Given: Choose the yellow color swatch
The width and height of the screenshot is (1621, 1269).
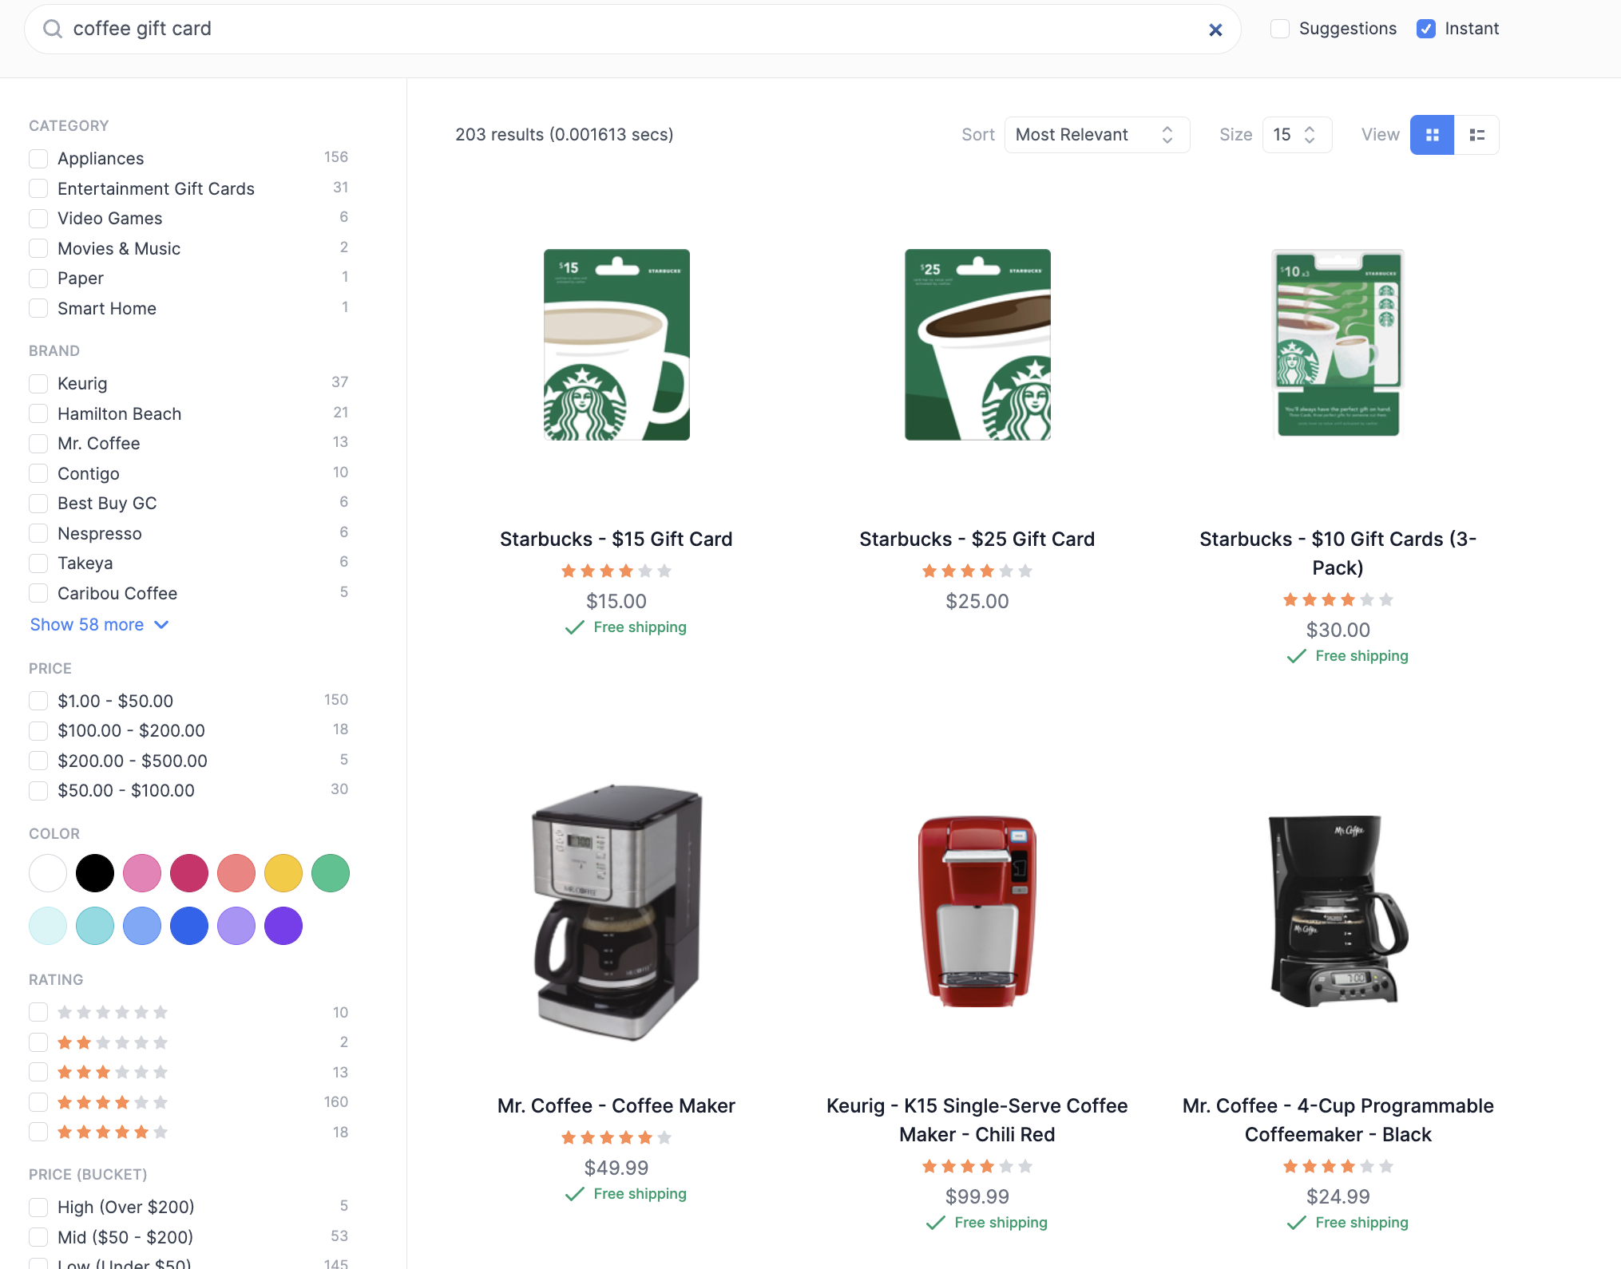Looking at the screenshot, I should coord(283,873).
